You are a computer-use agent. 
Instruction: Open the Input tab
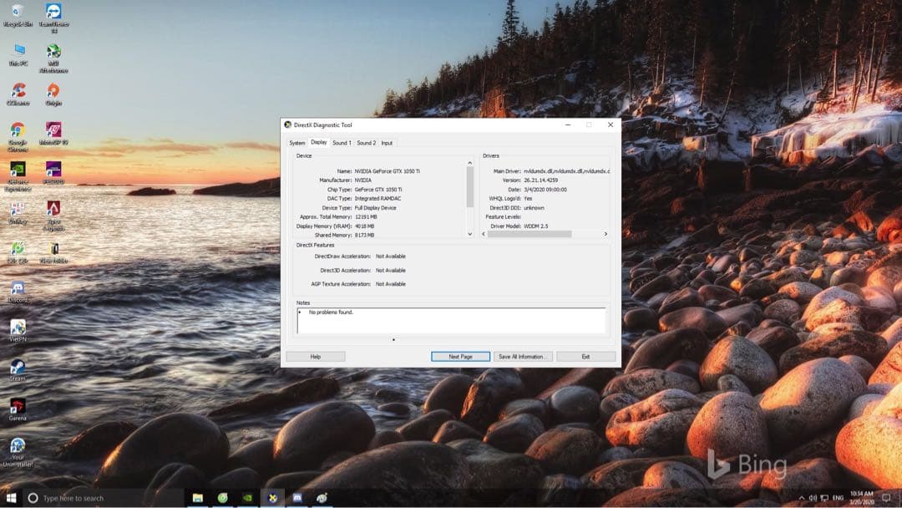tap(387, 143)
